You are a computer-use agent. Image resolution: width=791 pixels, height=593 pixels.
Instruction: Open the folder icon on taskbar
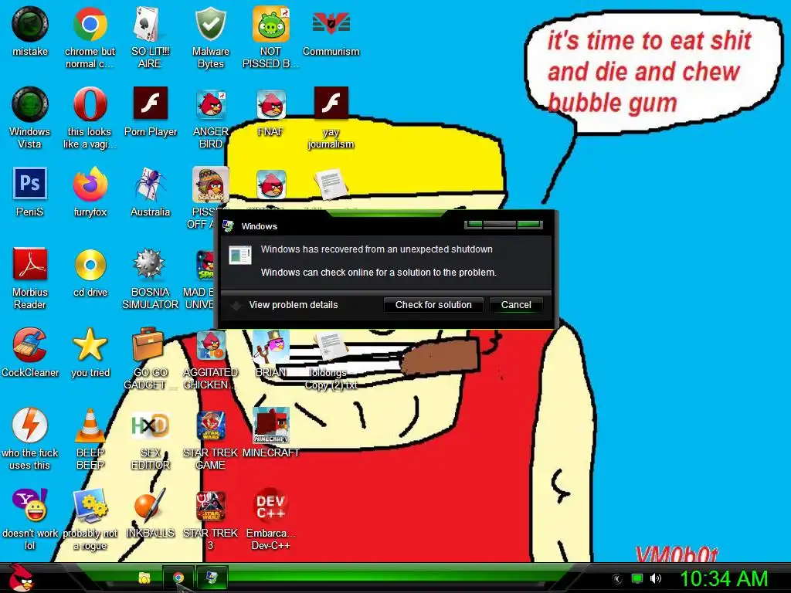(144, 578)
